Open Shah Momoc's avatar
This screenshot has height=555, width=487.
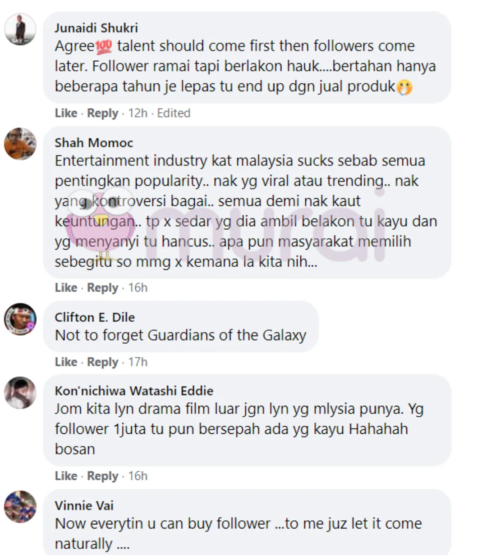tap(20, 144)
